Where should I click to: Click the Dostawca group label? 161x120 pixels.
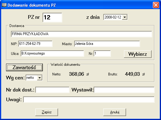click(17, 26)
